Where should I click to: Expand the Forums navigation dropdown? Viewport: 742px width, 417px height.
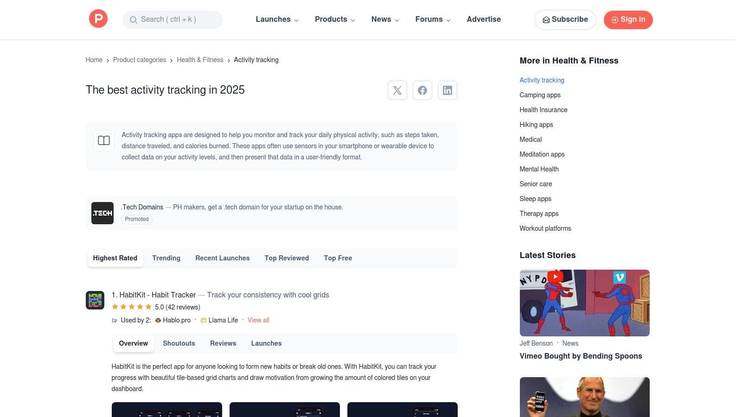[x=433, y=19]
